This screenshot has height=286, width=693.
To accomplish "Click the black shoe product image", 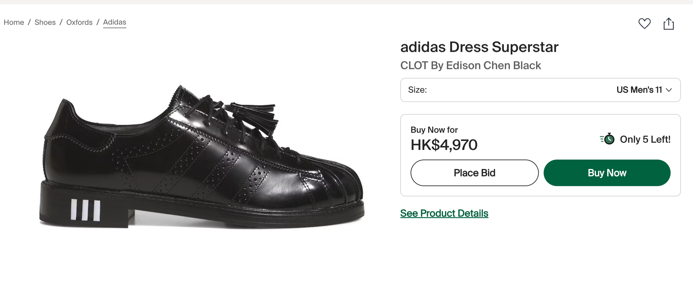I will pos(202,157).
